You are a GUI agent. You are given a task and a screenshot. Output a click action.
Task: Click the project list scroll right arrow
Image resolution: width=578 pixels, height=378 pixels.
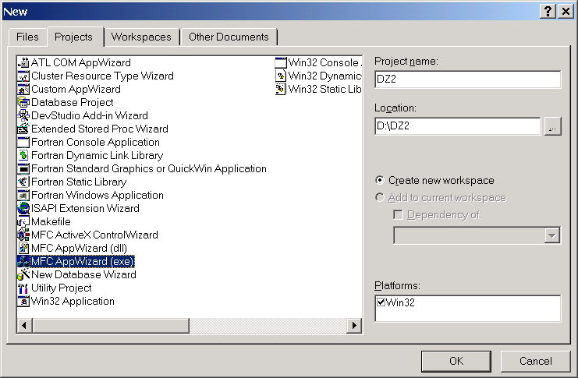[x=354, y=325]
